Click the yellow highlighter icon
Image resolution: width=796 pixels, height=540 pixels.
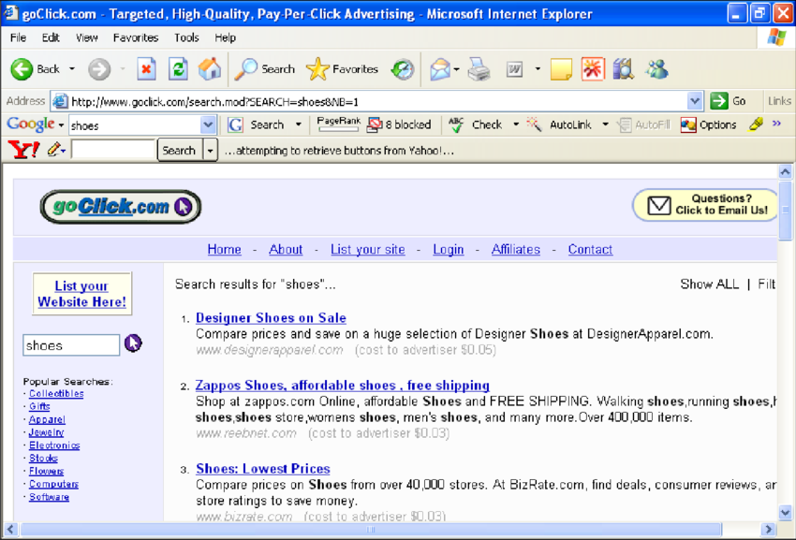756,124
